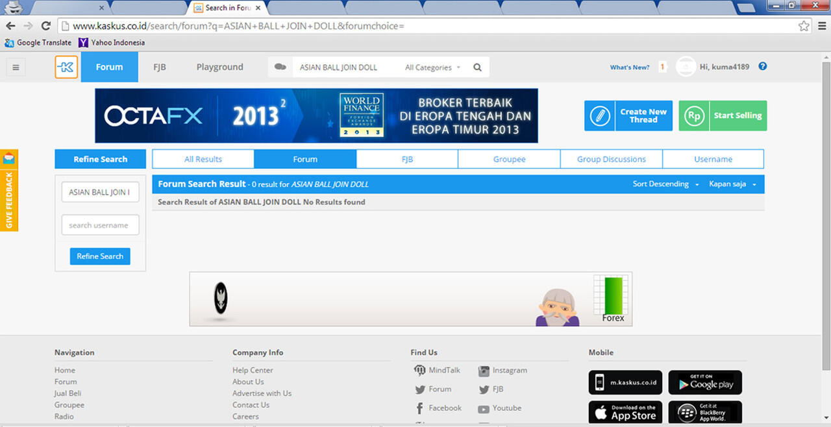Open the Radio footer link

[64, 417]
